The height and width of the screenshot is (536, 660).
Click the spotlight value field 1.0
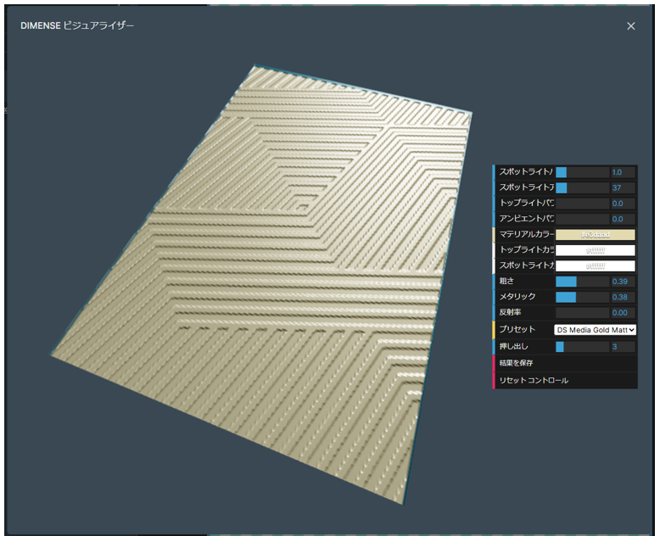623,172
